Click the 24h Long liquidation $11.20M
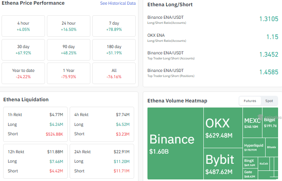 click(x=122, y=161)
